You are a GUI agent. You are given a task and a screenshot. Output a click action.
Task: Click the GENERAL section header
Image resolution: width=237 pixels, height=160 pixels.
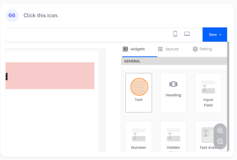coord(132,61)
